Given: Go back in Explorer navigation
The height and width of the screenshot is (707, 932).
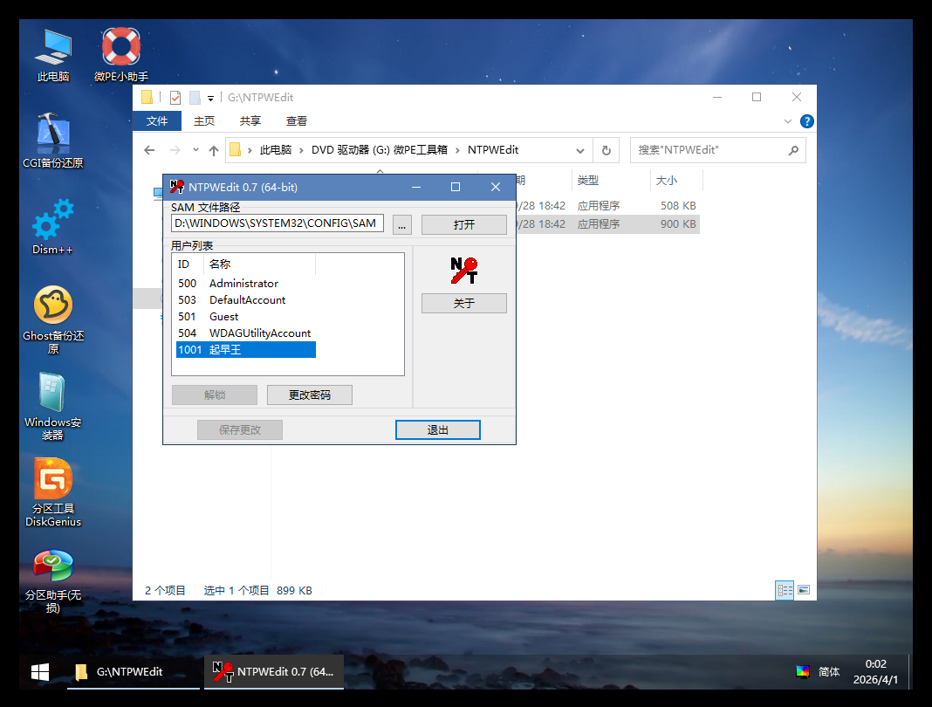Looking at the screenshot, I should tap(149, 150).
